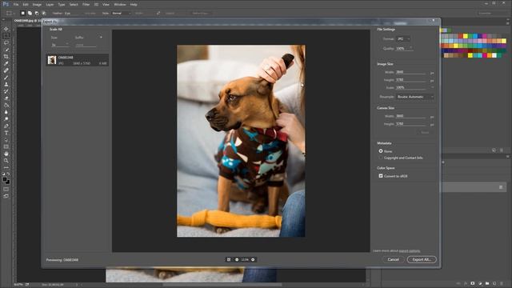Open the export options link
Image resolution: width=512 pixels, height=288 pixels.
click(410, 250)
